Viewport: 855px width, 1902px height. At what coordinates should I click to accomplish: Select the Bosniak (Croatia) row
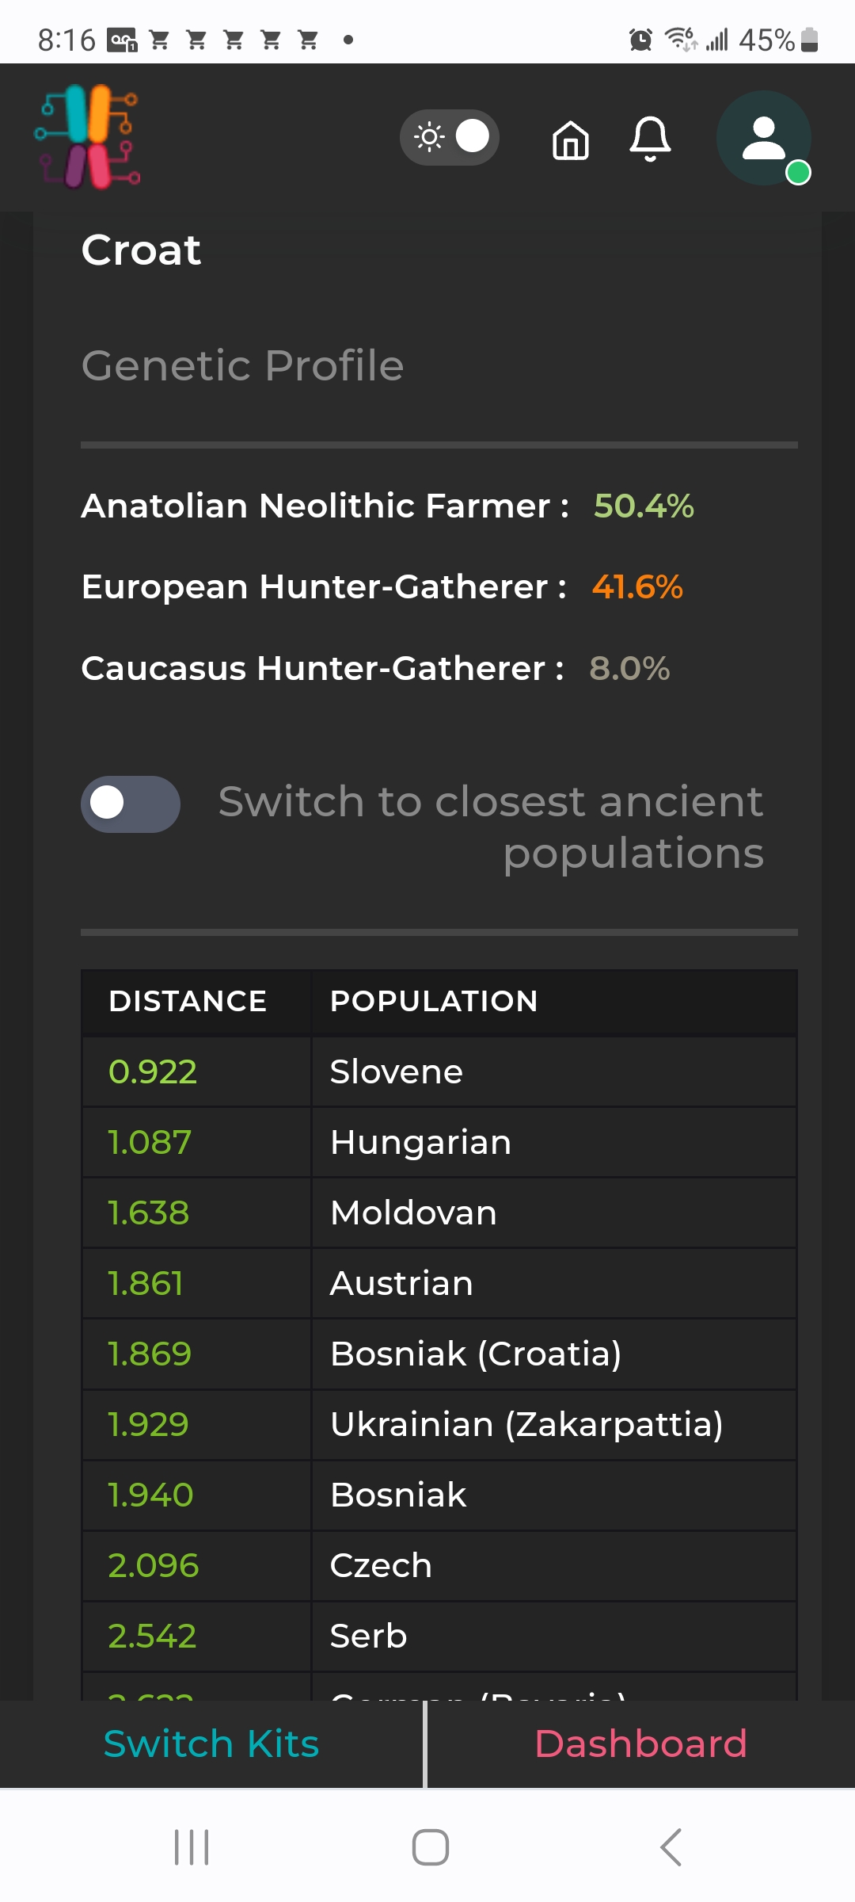coord(439,1354)
